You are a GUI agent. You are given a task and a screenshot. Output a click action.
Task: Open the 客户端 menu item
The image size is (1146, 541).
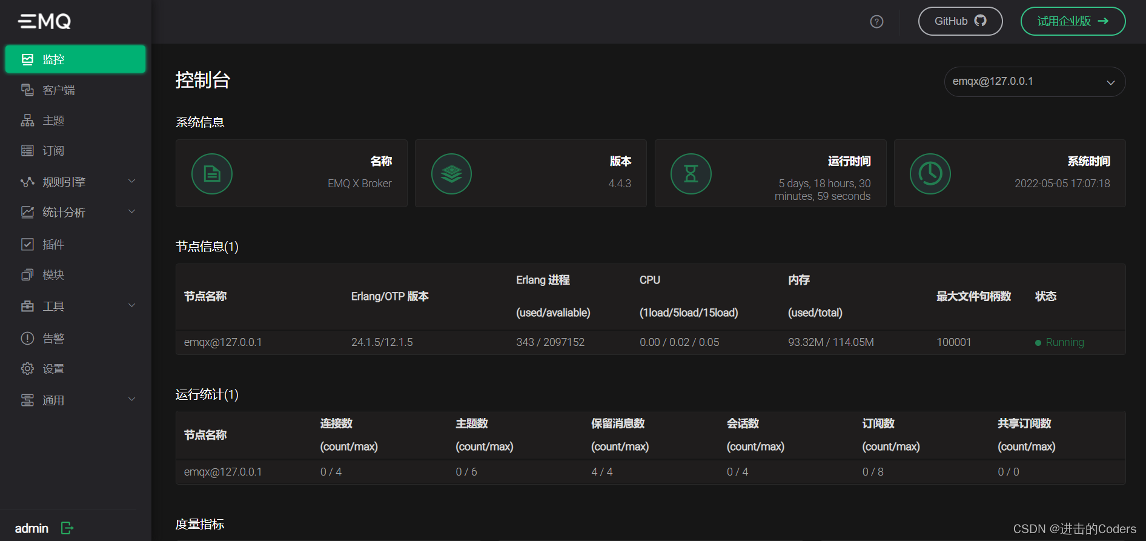click(x=75, y=90)
